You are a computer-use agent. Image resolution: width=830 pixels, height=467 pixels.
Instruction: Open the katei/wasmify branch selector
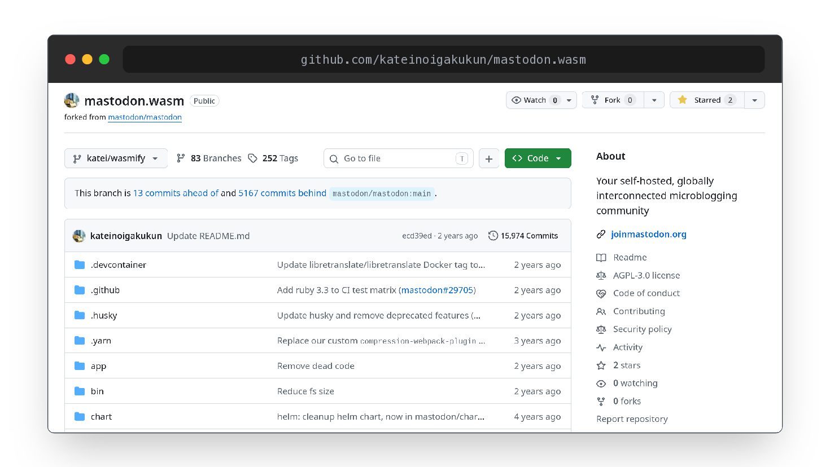point(116,158)
